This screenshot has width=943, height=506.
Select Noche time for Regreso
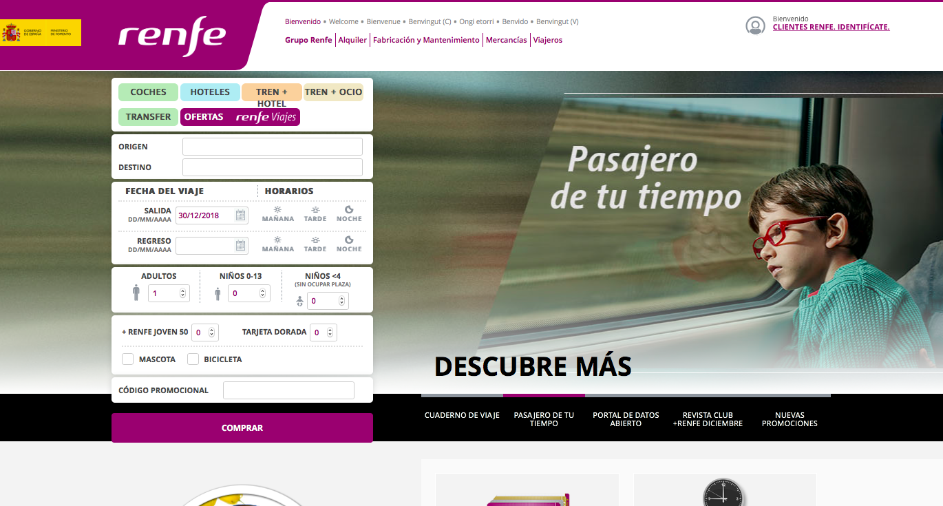click(x=349, y=244)
